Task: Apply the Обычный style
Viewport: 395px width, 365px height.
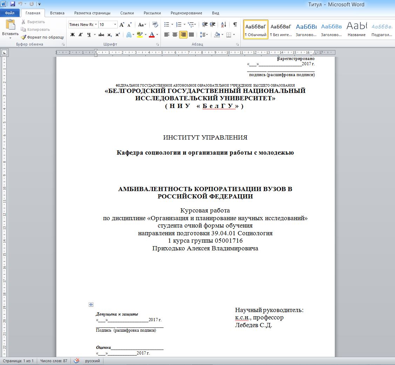Action: point(256,29)
